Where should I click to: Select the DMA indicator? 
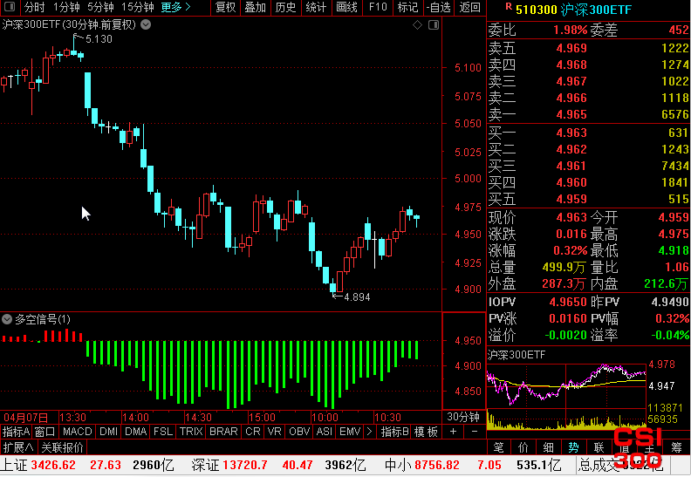pyautogui.click(x=136, y=432)
